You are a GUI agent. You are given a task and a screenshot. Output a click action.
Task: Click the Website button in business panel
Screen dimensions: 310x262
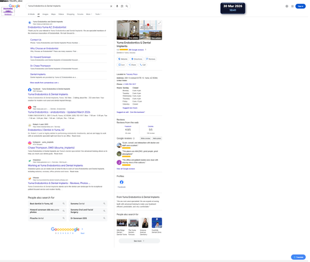click(123, 59)
